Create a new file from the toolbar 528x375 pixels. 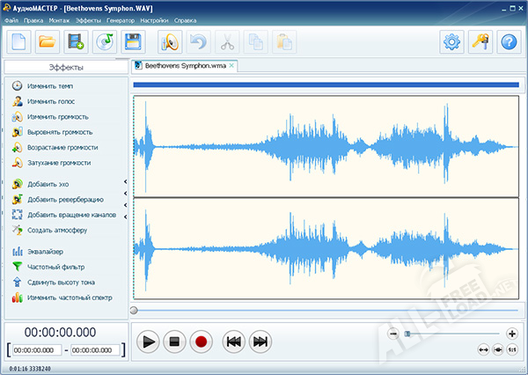coord(19,41)
